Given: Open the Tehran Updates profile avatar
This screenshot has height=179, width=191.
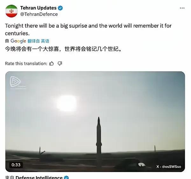Looking at the screenshot, I should (x=11, y=11).
